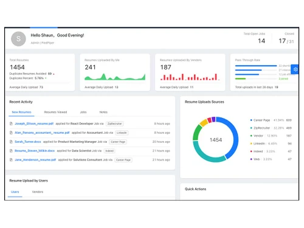Click file icon beside Resume_Steven_Wilkin.docx
The height and width of the screenshot is (228, 304).
pyautogui.click(x=11, y=151)
